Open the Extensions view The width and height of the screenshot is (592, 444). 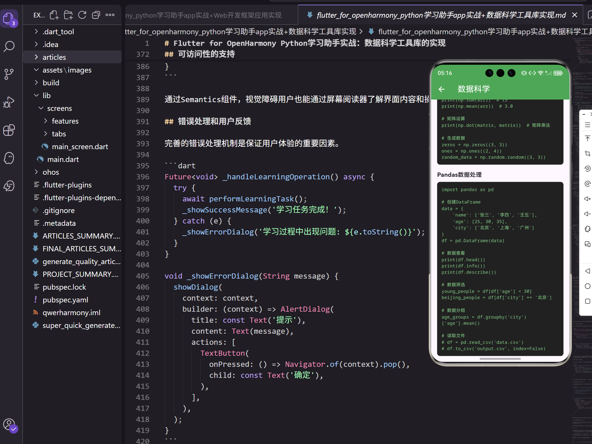coord(9,130)
